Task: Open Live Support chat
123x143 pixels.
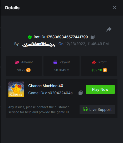Action: [x=97, y=109]
